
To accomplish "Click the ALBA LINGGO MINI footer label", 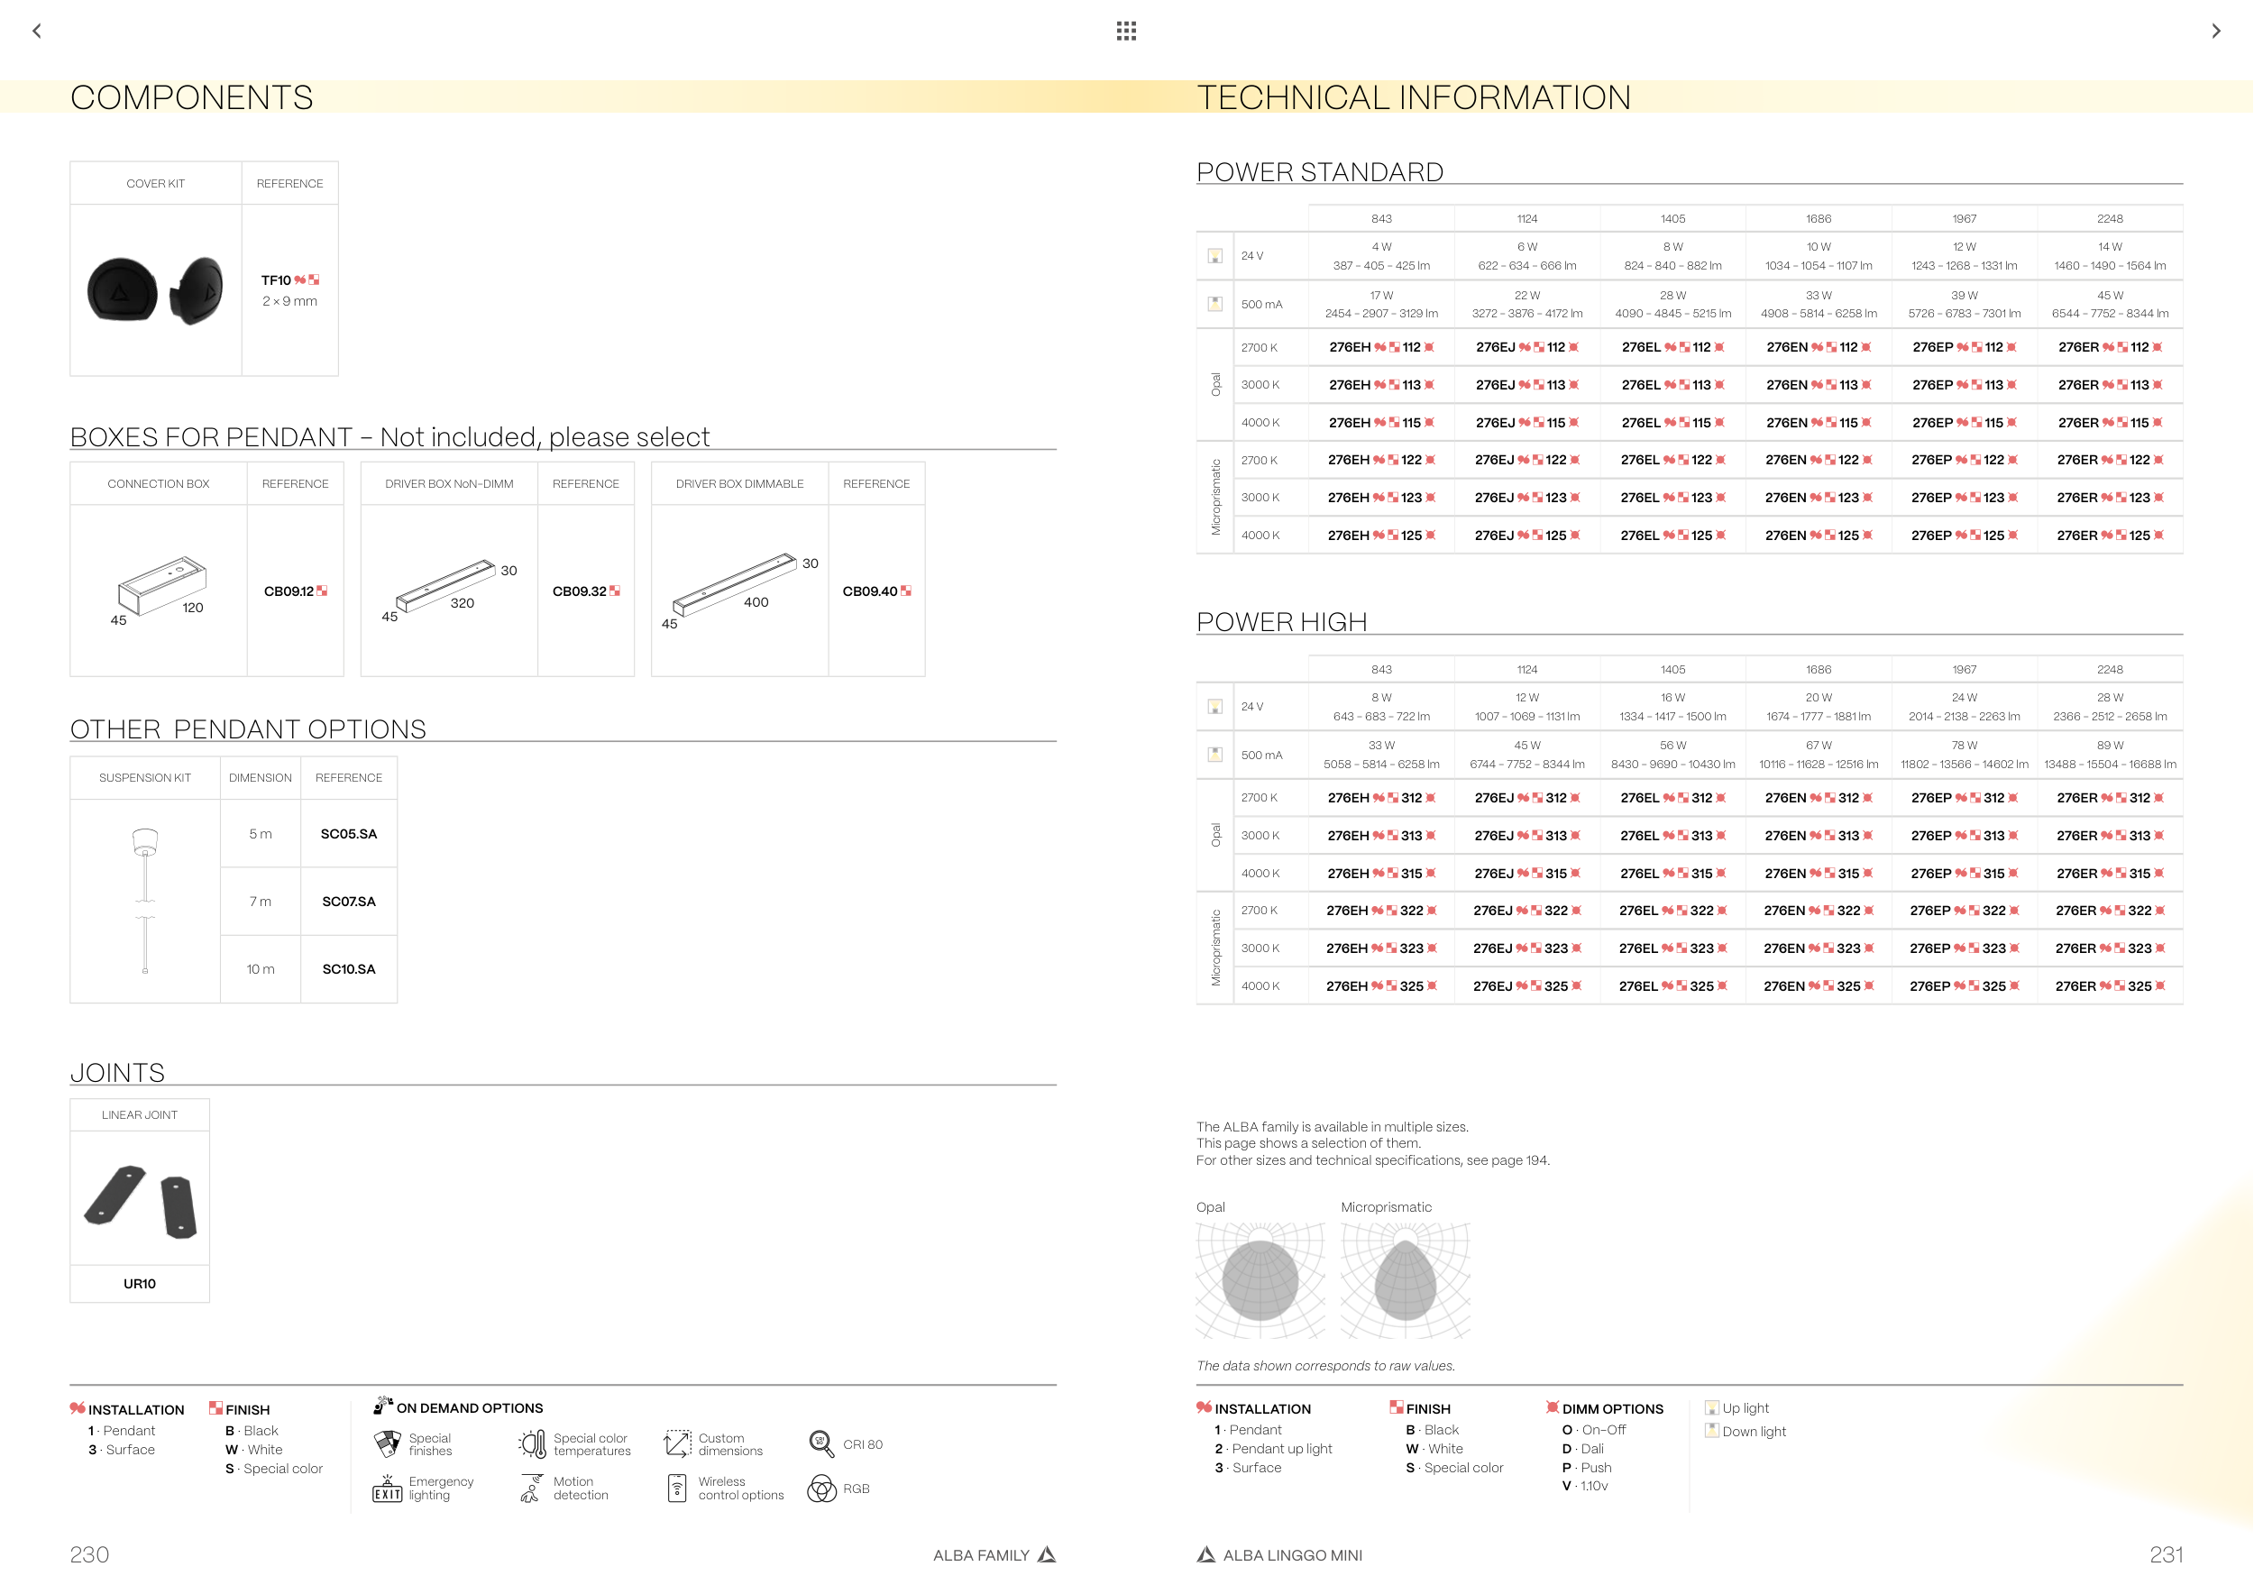I will 1291,1554.
